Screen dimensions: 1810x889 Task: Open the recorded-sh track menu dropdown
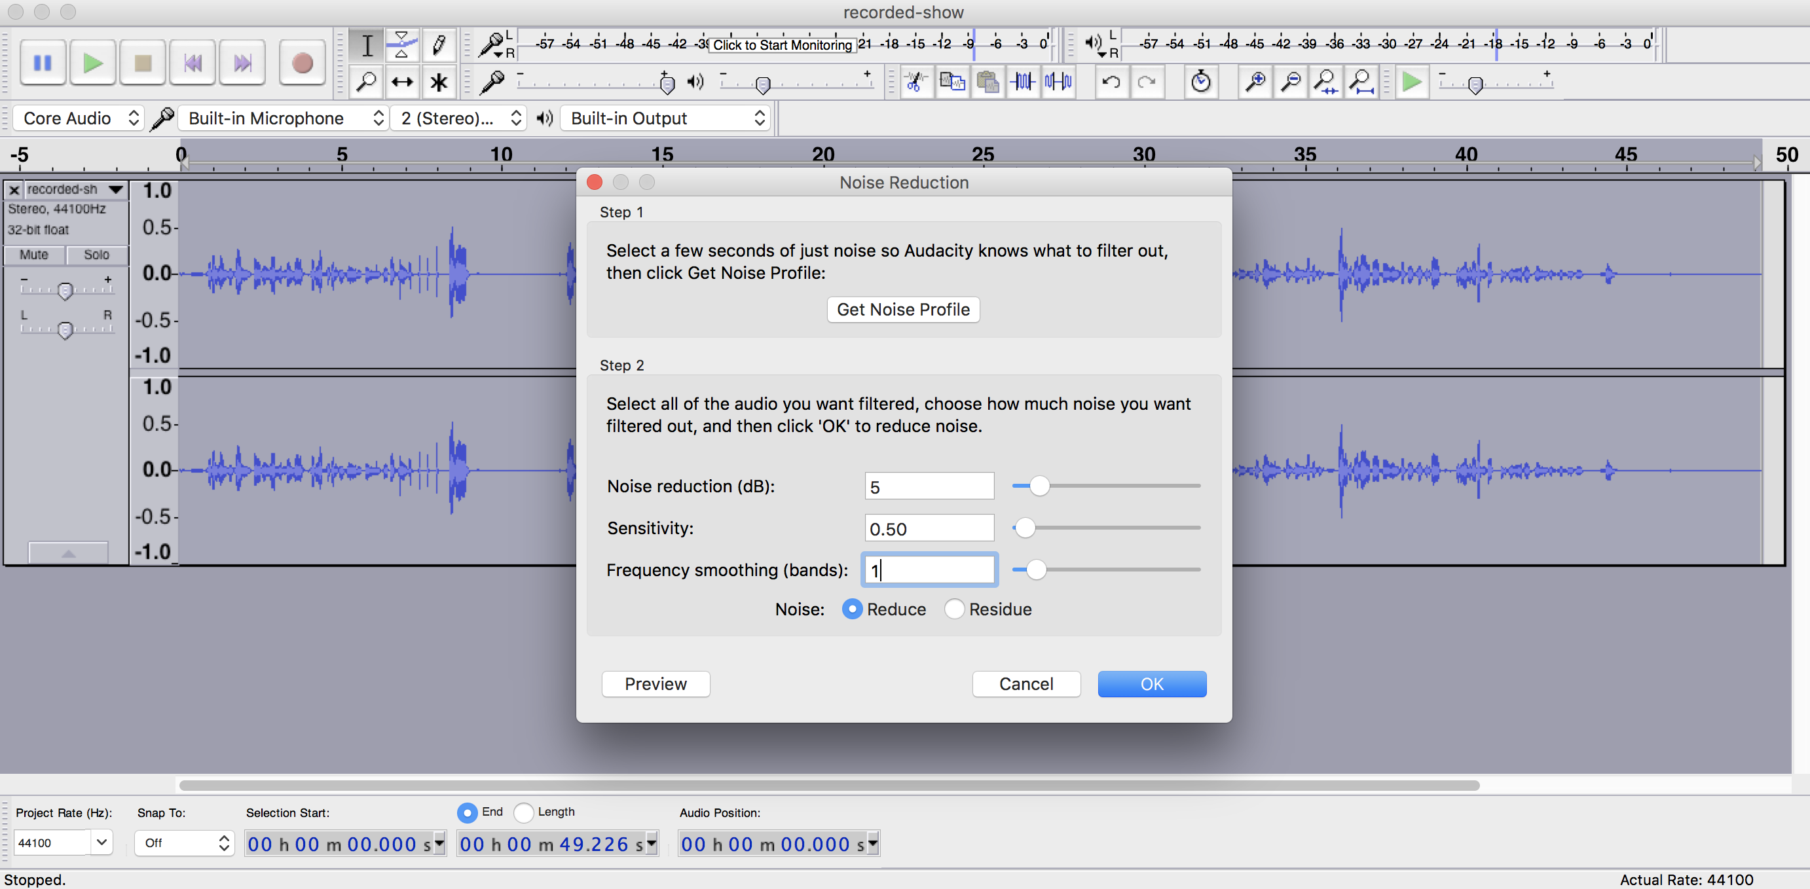point(116,190)
